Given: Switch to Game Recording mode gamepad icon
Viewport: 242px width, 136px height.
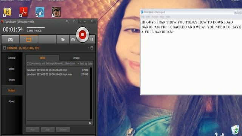Looking at the screenshot, I should coord(10,40).
